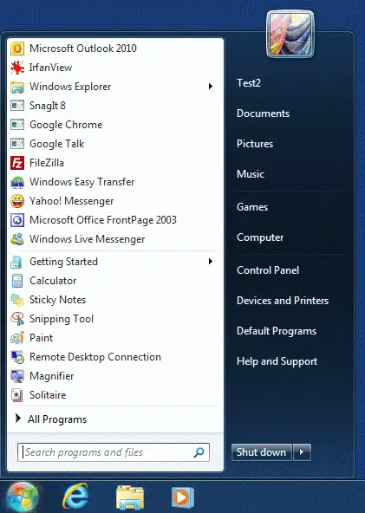Open Default Programs
The image size is (365, 513).
[277, 331]
